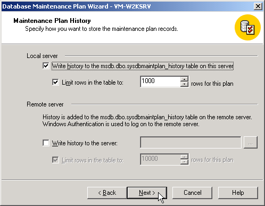Proceed with the Next button
This screenshot has width=265, height=206.
(147, 193)
